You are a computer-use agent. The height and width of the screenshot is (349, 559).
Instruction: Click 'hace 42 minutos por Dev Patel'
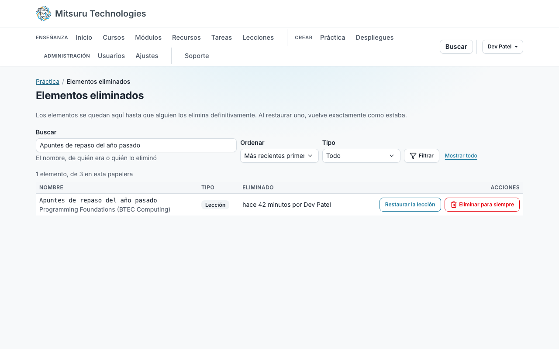(x=286, y=205)
